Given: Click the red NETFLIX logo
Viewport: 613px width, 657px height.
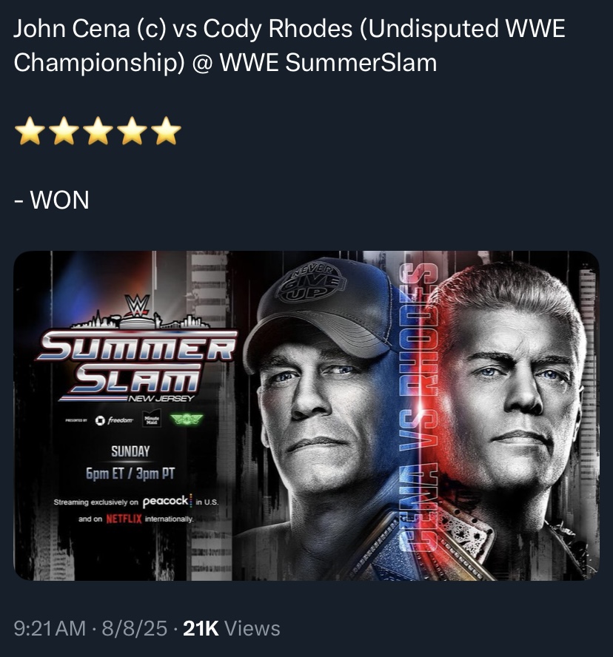Looking at the screenshot, I should [124, 519].
